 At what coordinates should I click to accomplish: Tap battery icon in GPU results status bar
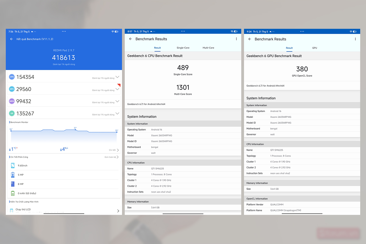355,31
